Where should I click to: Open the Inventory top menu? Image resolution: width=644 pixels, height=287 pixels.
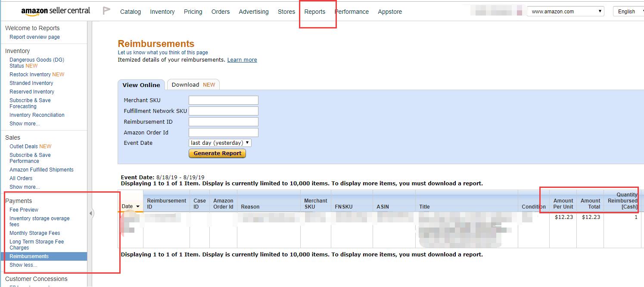[x=162, y=12]
